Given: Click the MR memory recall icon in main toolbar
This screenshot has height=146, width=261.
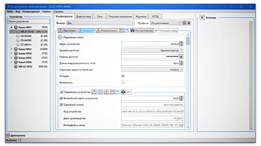Looking at the screenshot, I should point(126,30).
